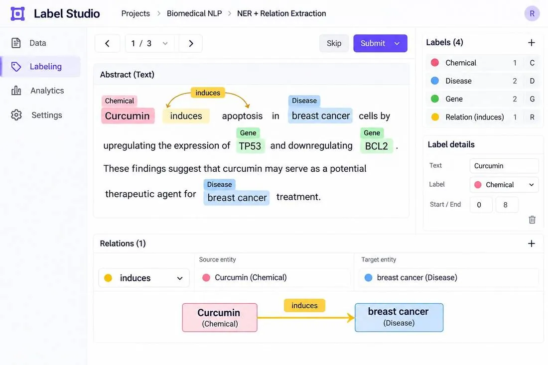
Task: Click the Disease hotkey letter D
Action: point(532,81)
